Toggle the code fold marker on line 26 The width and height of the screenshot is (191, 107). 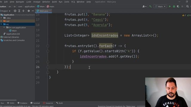tap(48, 67)
